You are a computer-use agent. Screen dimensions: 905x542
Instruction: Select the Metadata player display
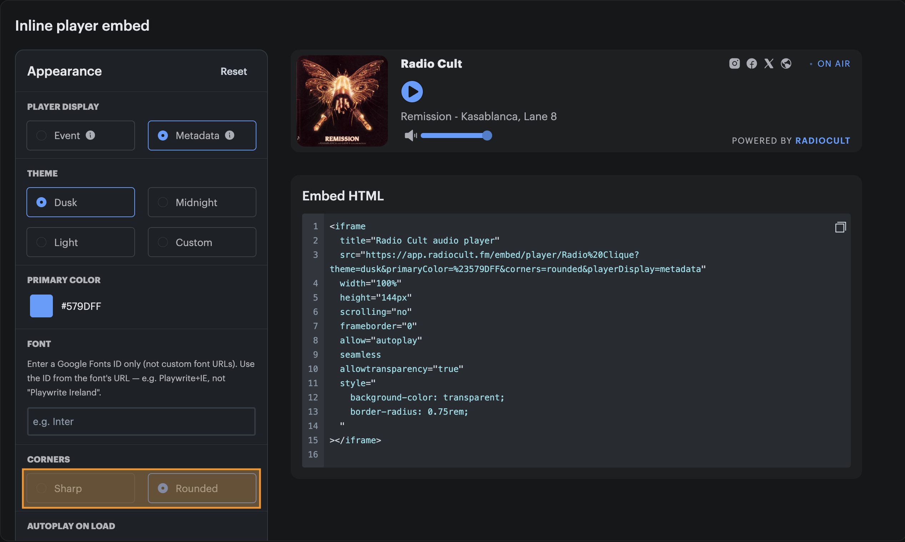pos(202,135)
